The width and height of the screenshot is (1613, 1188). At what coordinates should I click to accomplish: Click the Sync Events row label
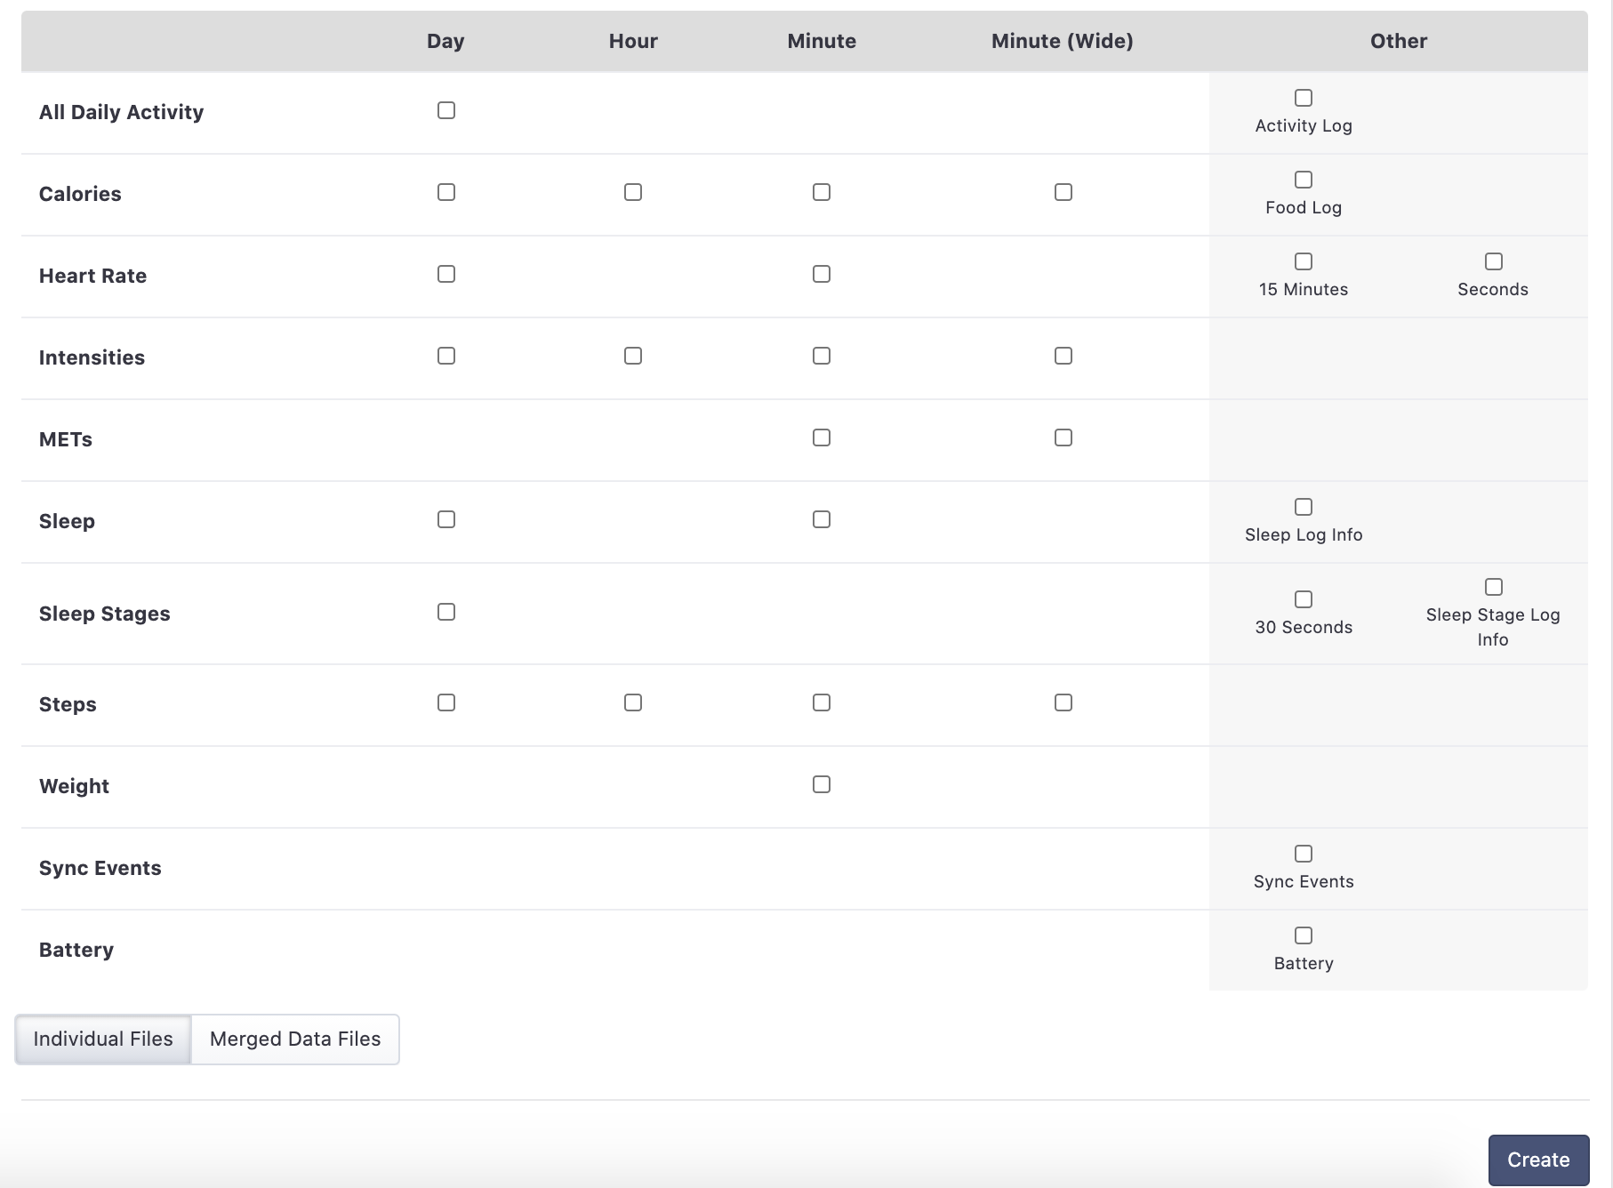[x=100, y=868]
